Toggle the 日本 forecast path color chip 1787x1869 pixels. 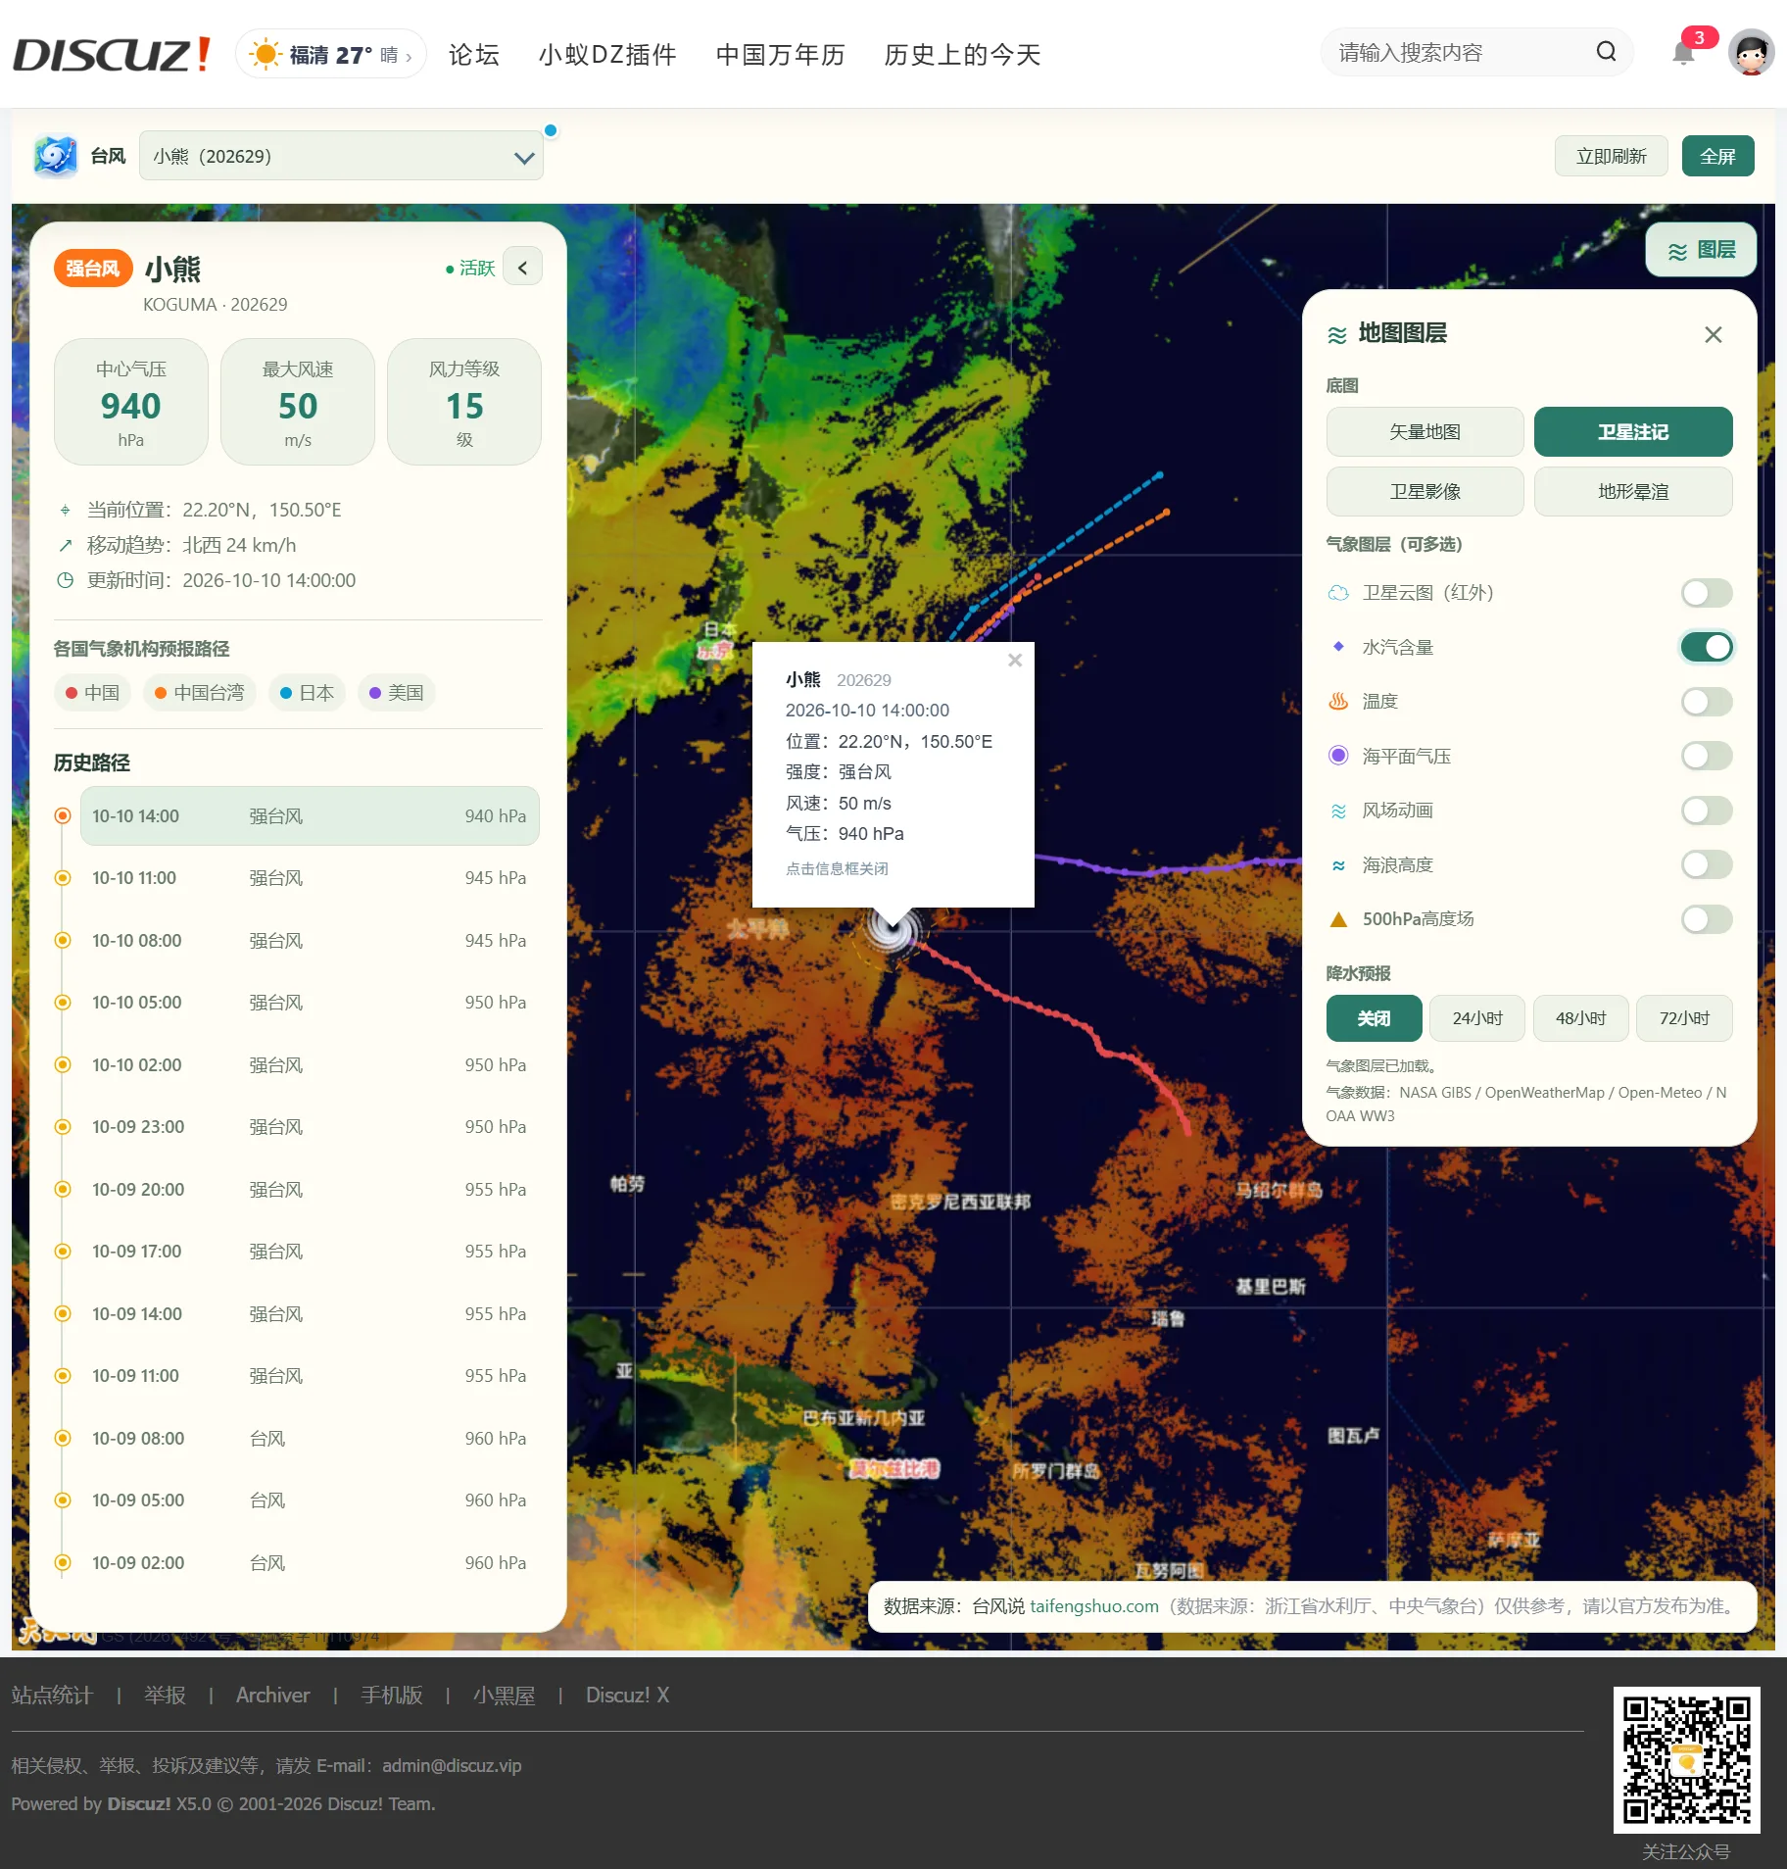point(307,693)
